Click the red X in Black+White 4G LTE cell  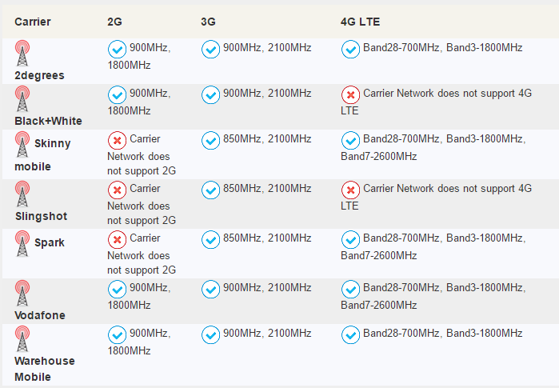tap(350, 95)
